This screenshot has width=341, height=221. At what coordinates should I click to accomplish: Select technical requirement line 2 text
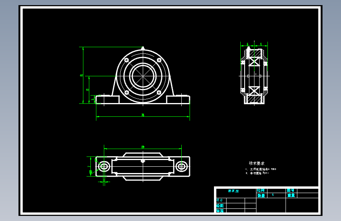point(257,173)
